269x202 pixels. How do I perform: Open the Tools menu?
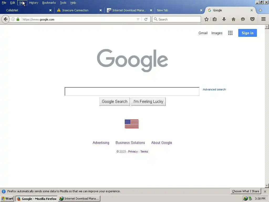(63, 3)
